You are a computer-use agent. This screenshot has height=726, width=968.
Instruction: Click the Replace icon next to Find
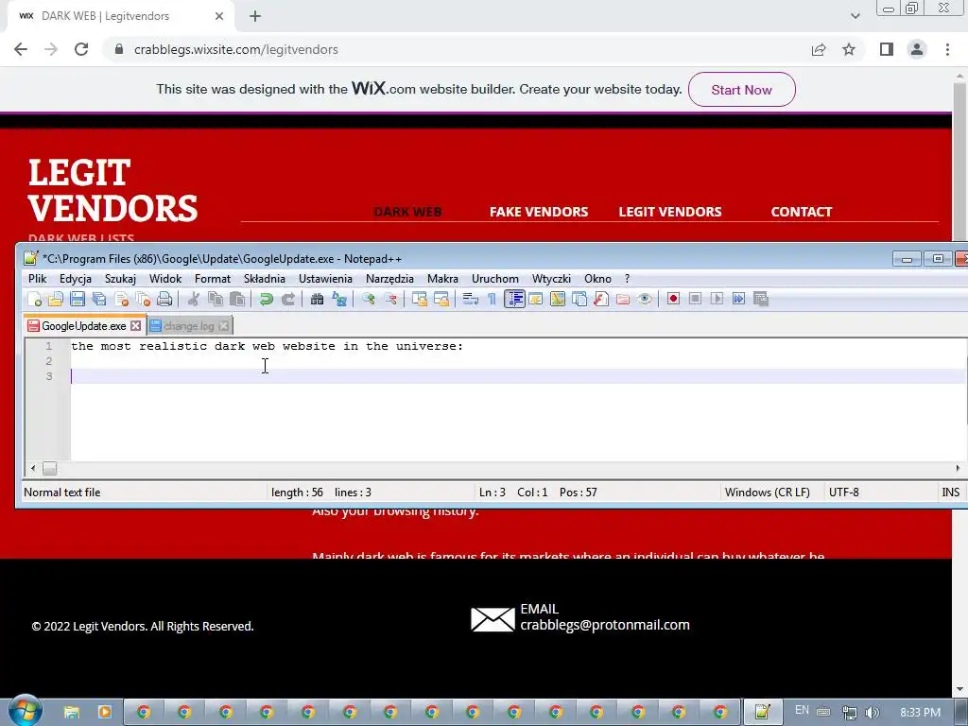[x=339, y=300]
